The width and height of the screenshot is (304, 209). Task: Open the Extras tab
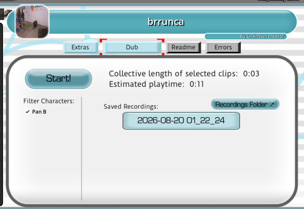(x=80, y=47)
